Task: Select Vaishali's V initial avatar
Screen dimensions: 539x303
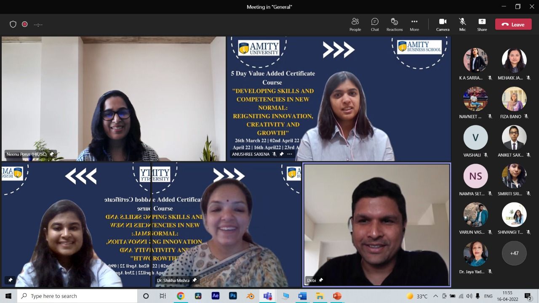Action: tap(475, 137)
